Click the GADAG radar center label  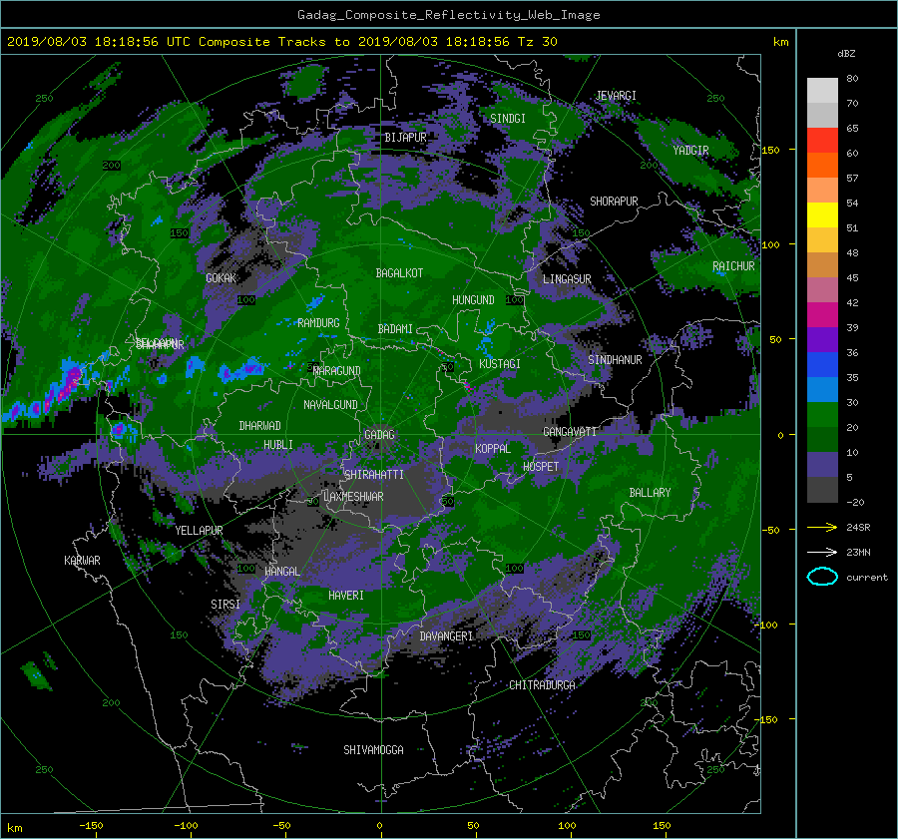click(x=379, y=435)
